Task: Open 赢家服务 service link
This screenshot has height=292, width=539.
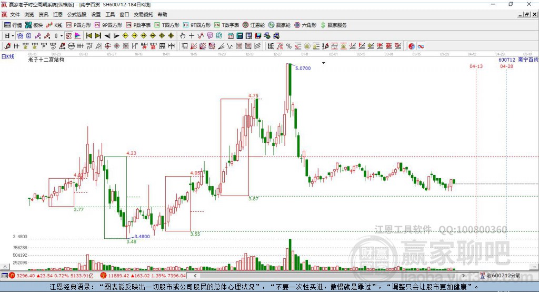Action: point(333,25)
